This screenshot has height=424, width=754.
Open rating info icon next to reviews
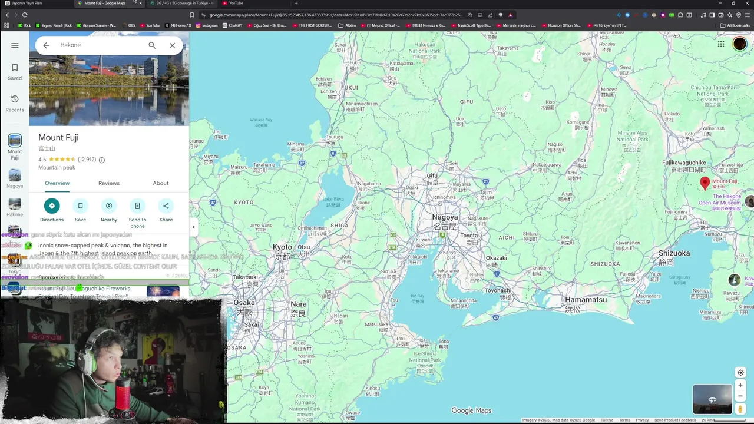[102, 160]
